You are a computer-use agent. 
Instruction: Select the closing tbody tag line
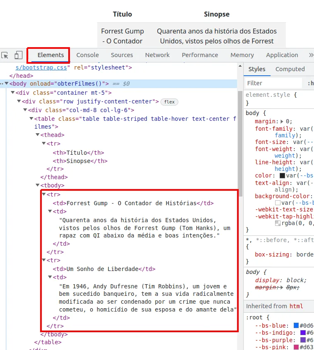(54, 334)
